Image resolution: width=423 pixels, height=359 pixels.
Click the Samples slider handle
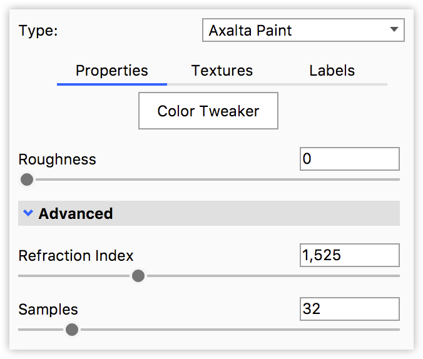(x=72, y=330)
